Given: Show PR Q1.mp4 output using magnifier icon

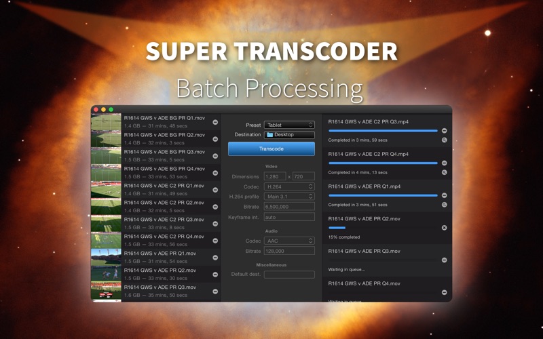Looking at the screenshot, I should [x=445, y=205].
